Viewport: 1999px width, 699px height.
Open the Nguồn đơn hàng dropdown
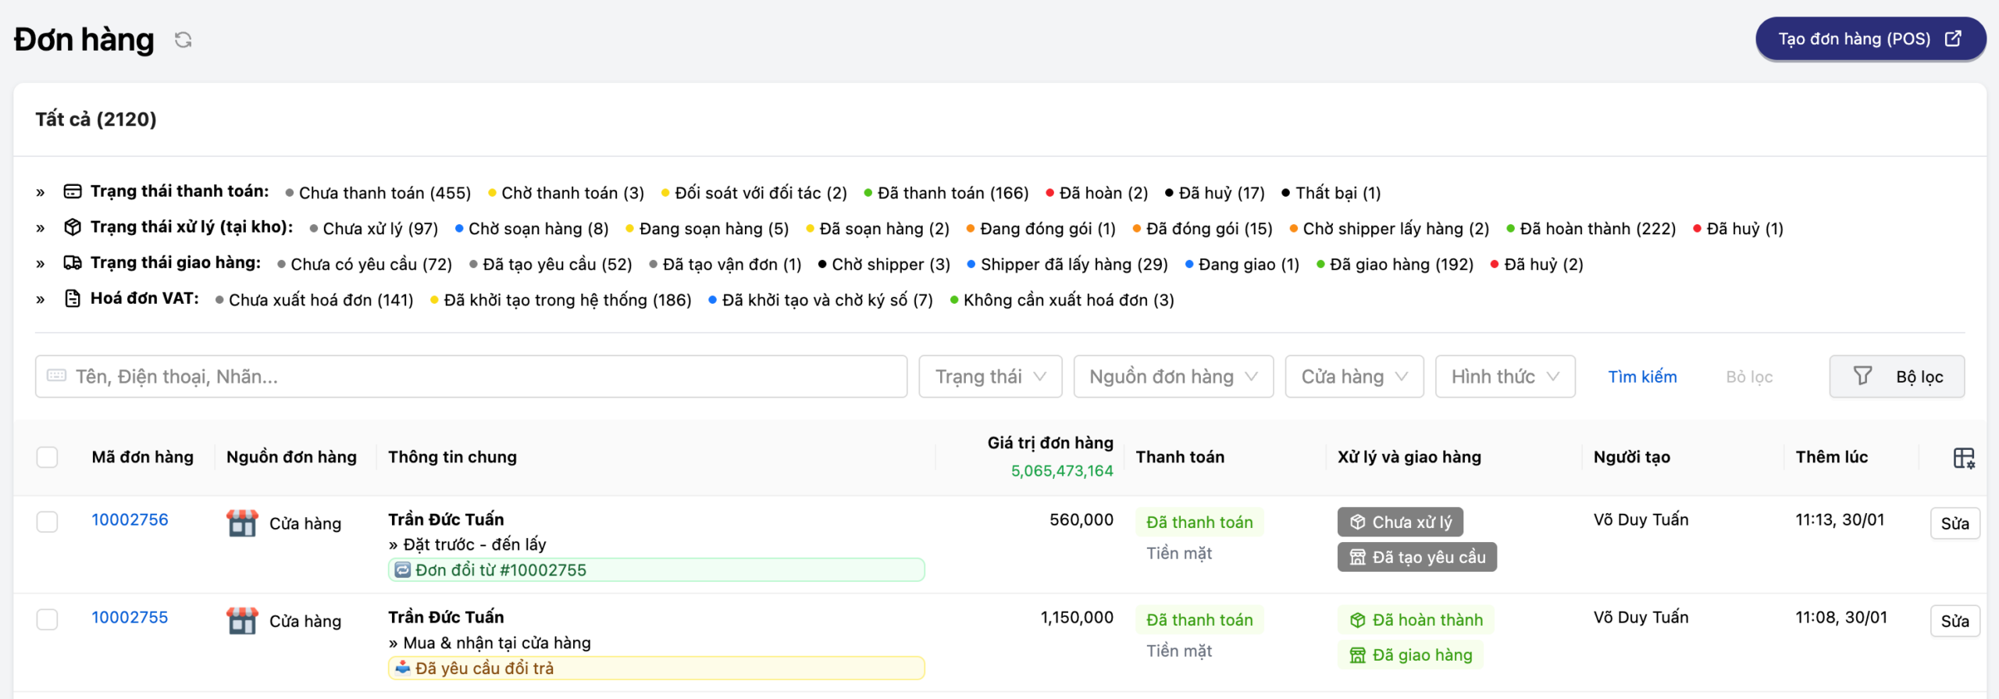(1173, 377)
